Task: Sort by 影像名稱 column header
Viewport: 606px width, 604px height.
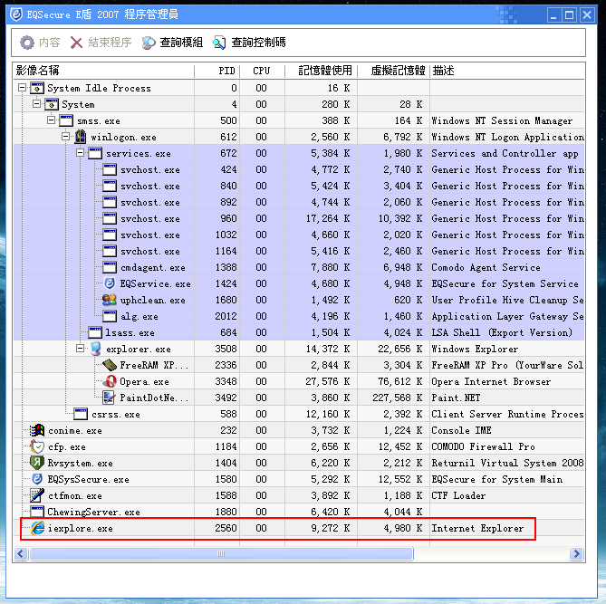Action: coord(103,71)
